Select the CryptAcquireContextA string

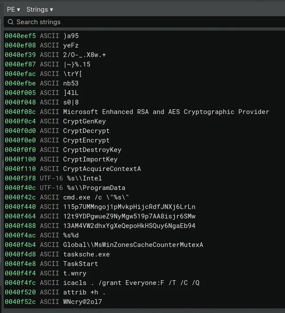coord(102,169)
